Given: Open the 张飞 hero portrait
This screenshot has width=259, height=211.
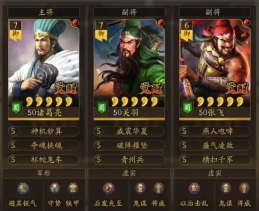Looking at the screenshot, I should [x=215, y=69].
